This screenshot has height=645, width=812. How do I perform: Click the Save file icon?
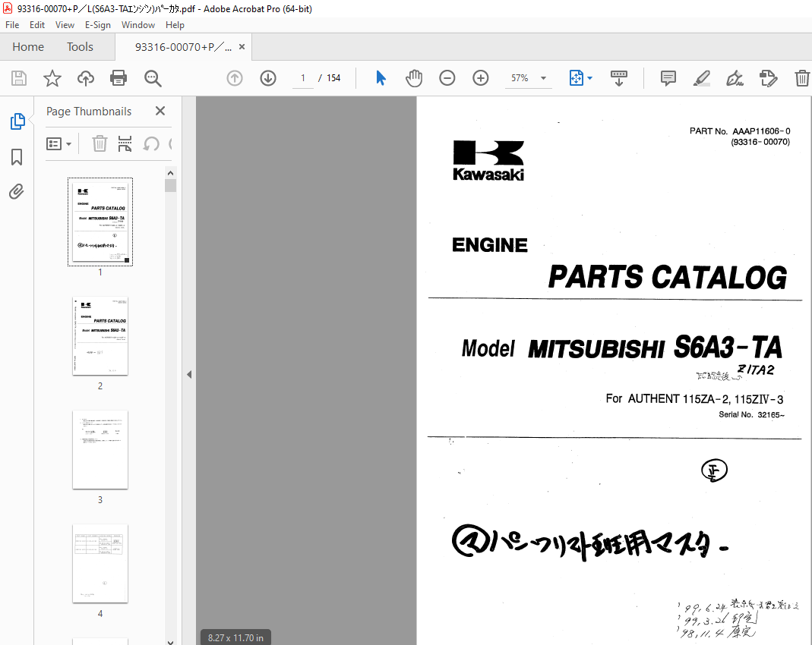pos(19,78)
